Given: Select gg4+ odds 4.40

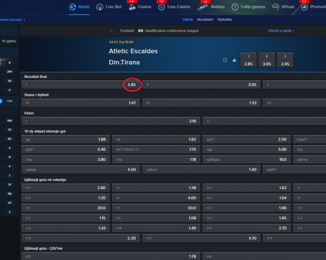Looking at the screenshot, I should tap(66, 149).
